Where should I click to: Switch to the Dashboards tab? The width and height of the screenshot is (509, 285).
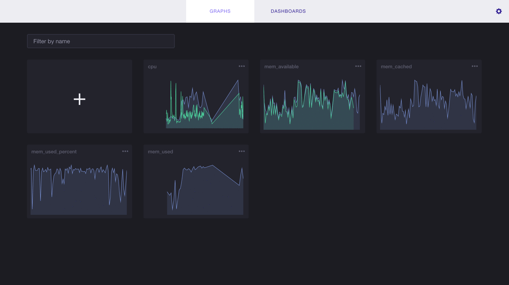[x=288, y=11]
